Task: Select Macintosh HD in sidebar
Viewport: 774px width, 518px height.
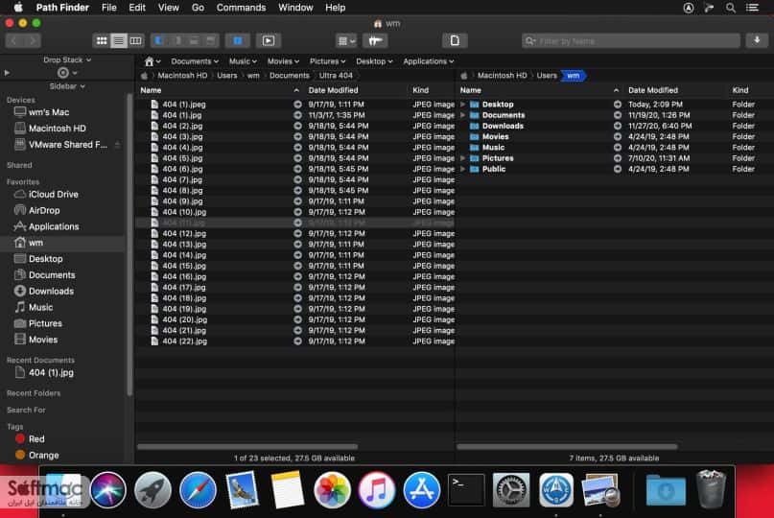Action: (58, 129)
